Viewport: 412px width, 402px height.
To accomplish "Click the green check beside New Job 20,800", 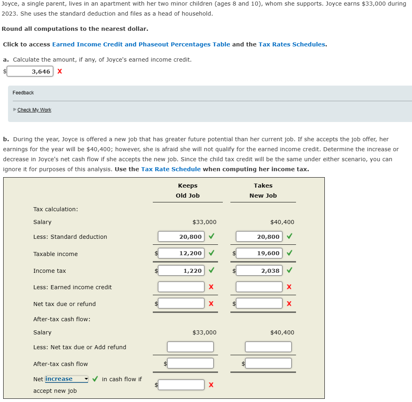I will coord(289,236).
